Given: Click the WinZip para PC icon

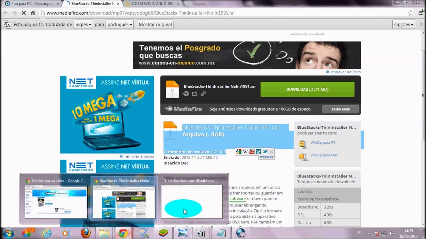Looking at the screenshot, I should coord(303,144).
